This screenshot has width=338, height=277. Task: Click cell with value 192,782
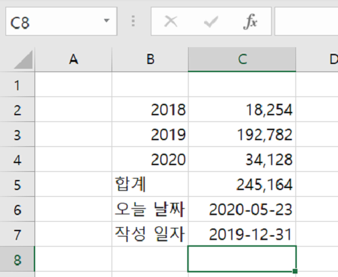[x=242, y=135]
